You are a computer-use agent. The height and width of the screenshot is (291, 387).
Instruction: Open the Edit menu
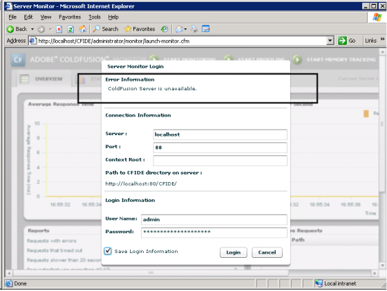pyautogui.click(x=28, y=17)
